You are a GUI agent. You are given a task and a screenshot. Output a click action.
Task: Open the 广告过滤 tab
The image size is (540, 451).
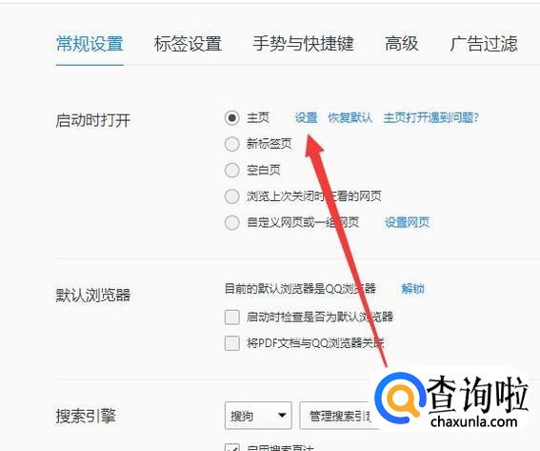(484, 44)
